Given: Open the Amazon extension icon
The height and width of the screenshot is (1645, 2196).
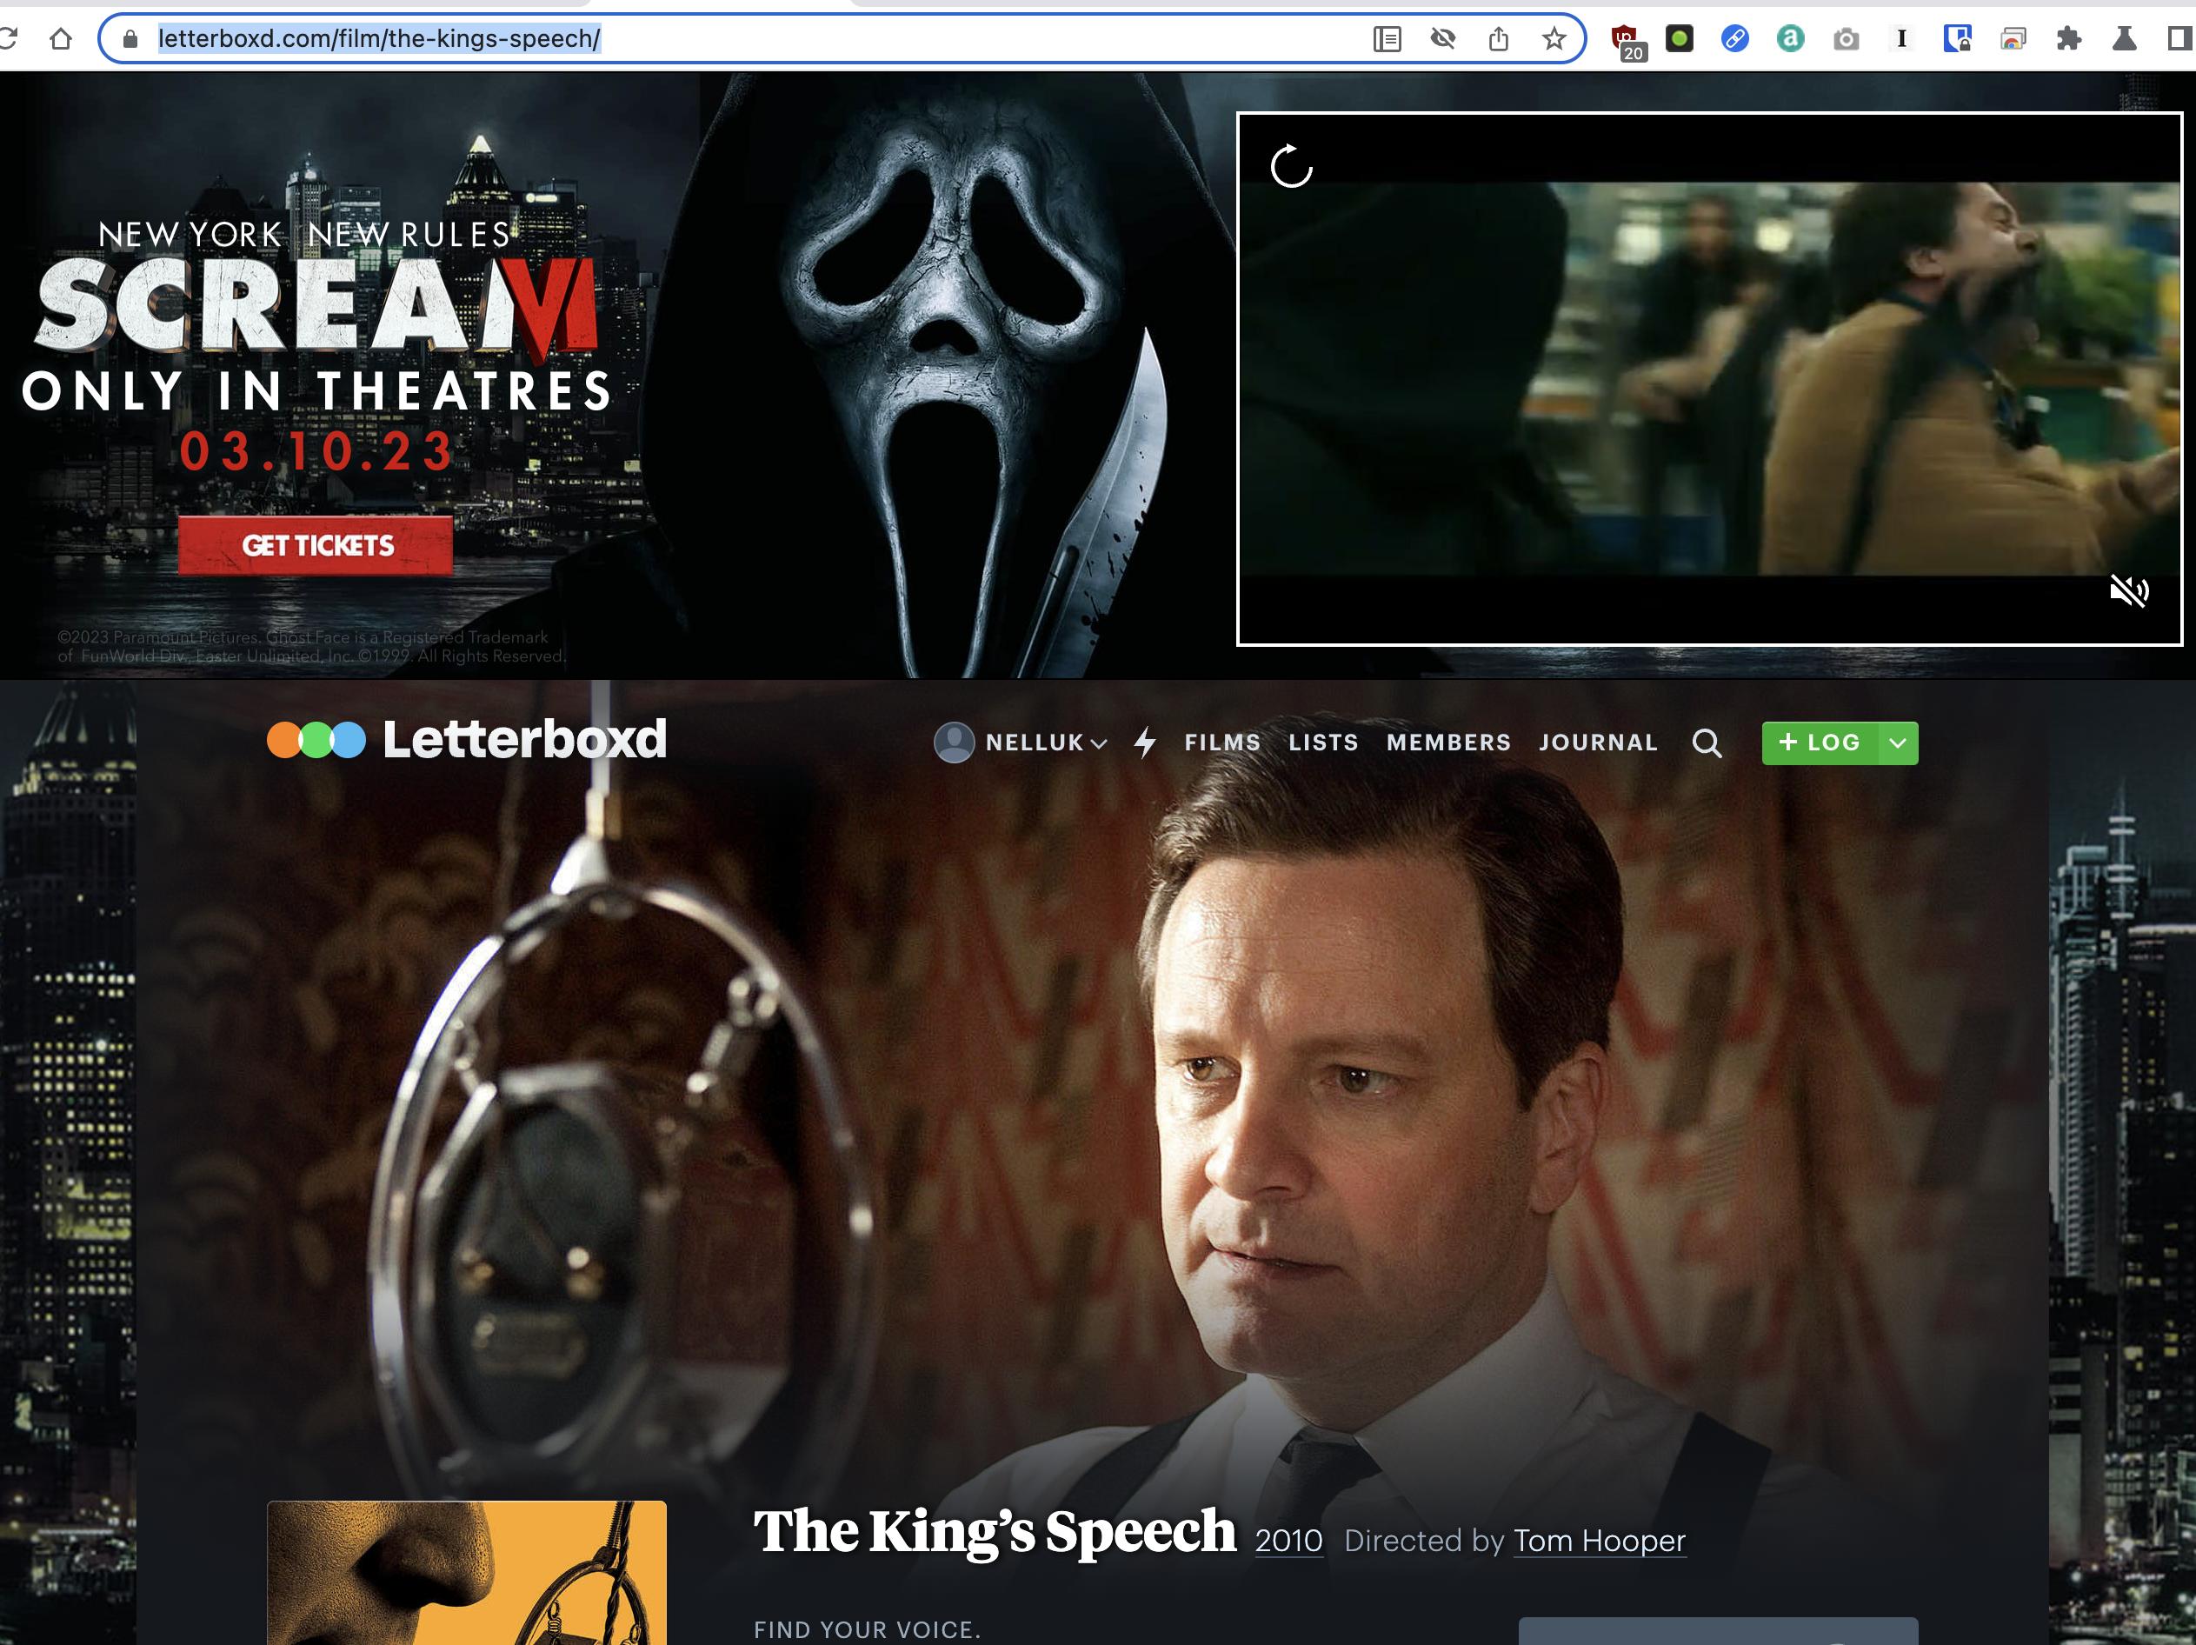Looking at the screenshot, I should tap(1790, 40).
